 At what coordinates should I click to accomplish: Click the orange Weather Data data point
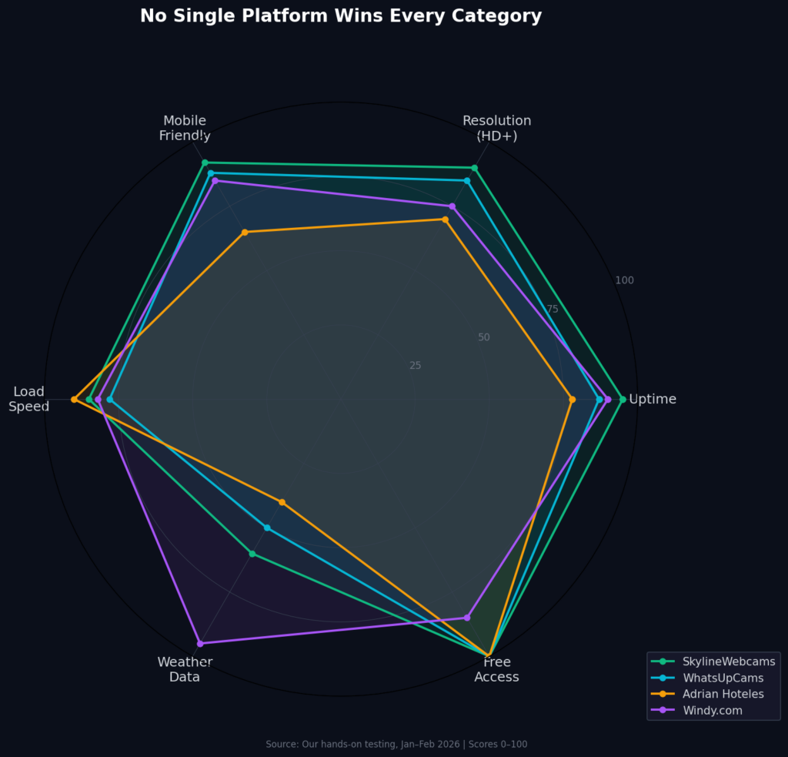[282, 502]
